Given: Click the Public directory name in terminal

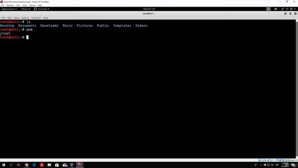Looking at the screenshot, I should pyautogui.click(x=103, y=26).
